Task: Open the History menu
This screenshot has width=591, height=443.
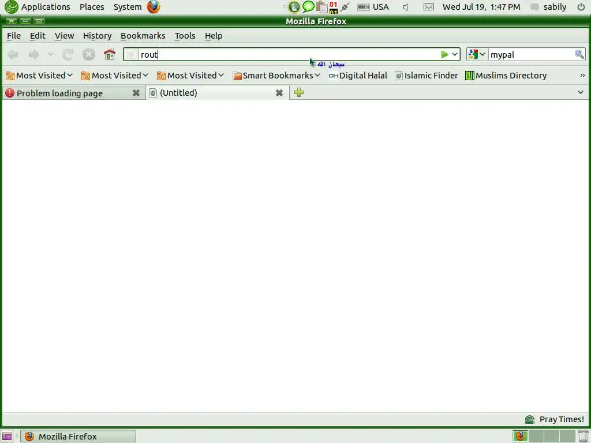Action: point(97,36)
